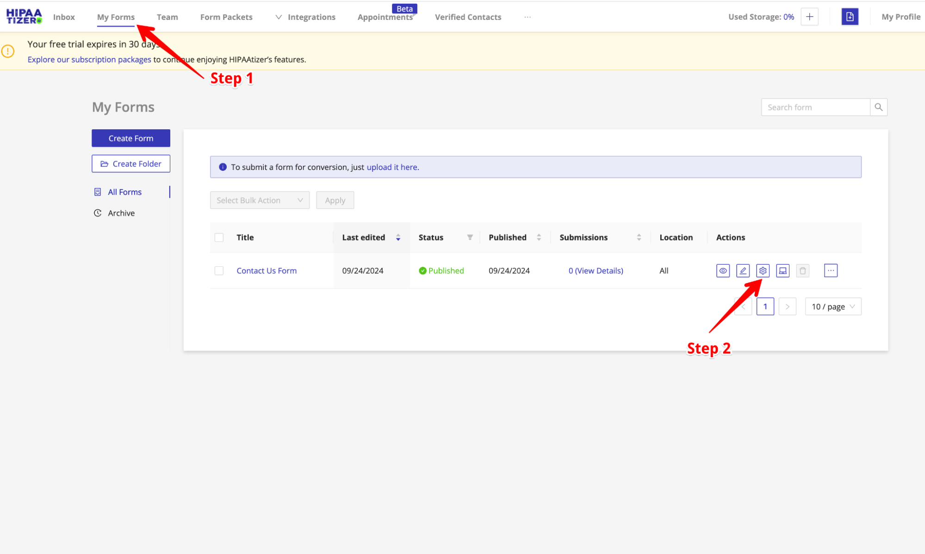Viewport: 925px width, 554px height.
Task: Open more actions ellipsis for Contact Us Form
Action: point(831,271)
